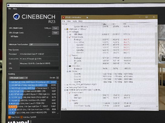Click the CPU Powers flame icon

coord(70,55)
